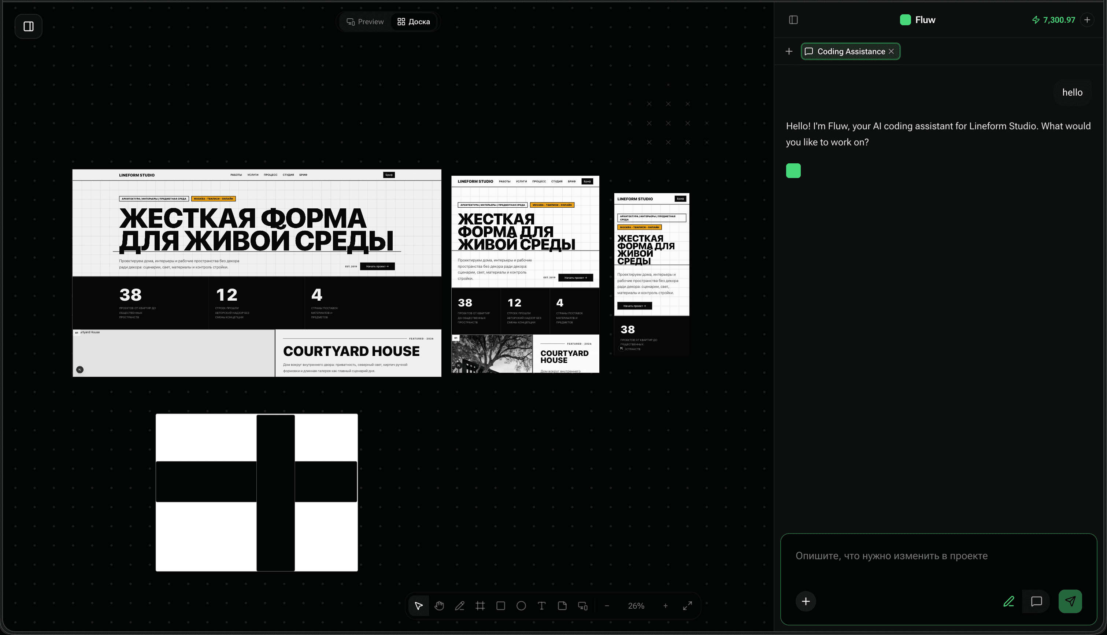The image size is (1107, 635).
Task: Send the message with the green button
Action: [x=1070, y=601]
